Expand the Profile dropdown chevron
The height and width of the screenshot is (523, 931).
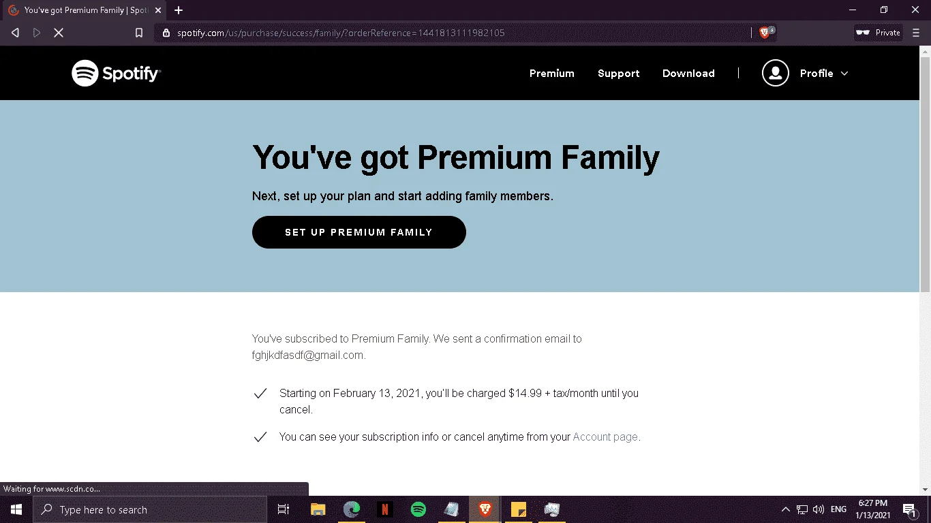pyautogui.click(x=844, y=74)
